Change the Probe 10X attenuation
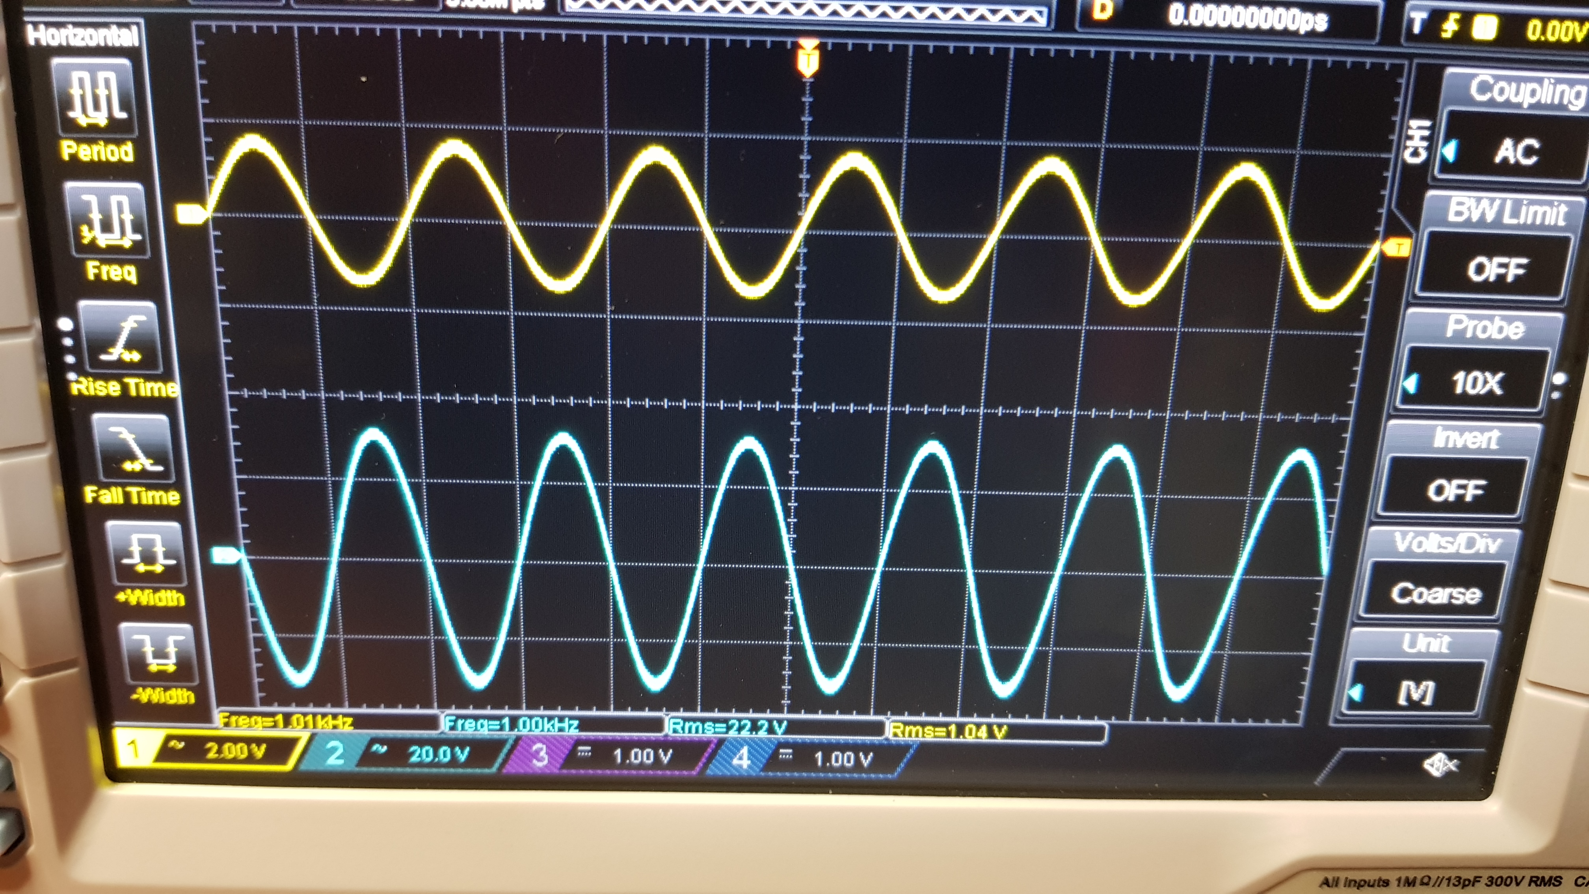 (1475, 382)
